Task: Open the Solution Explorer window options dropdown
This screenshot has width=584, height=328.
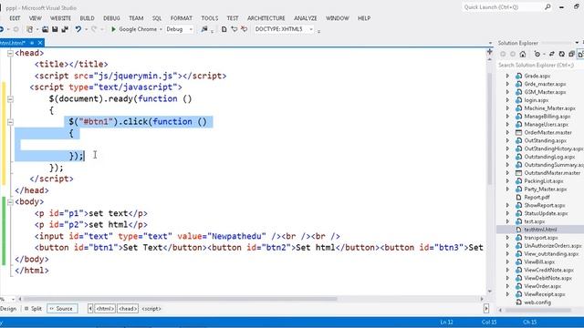Action: tap(577, 43)
